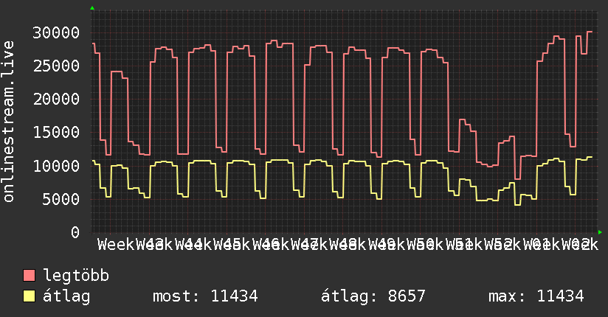Click the max: 11434 statistic
The height and width of the screenshot is (317, 608).
pyautogui.click(x=536, y=296)
